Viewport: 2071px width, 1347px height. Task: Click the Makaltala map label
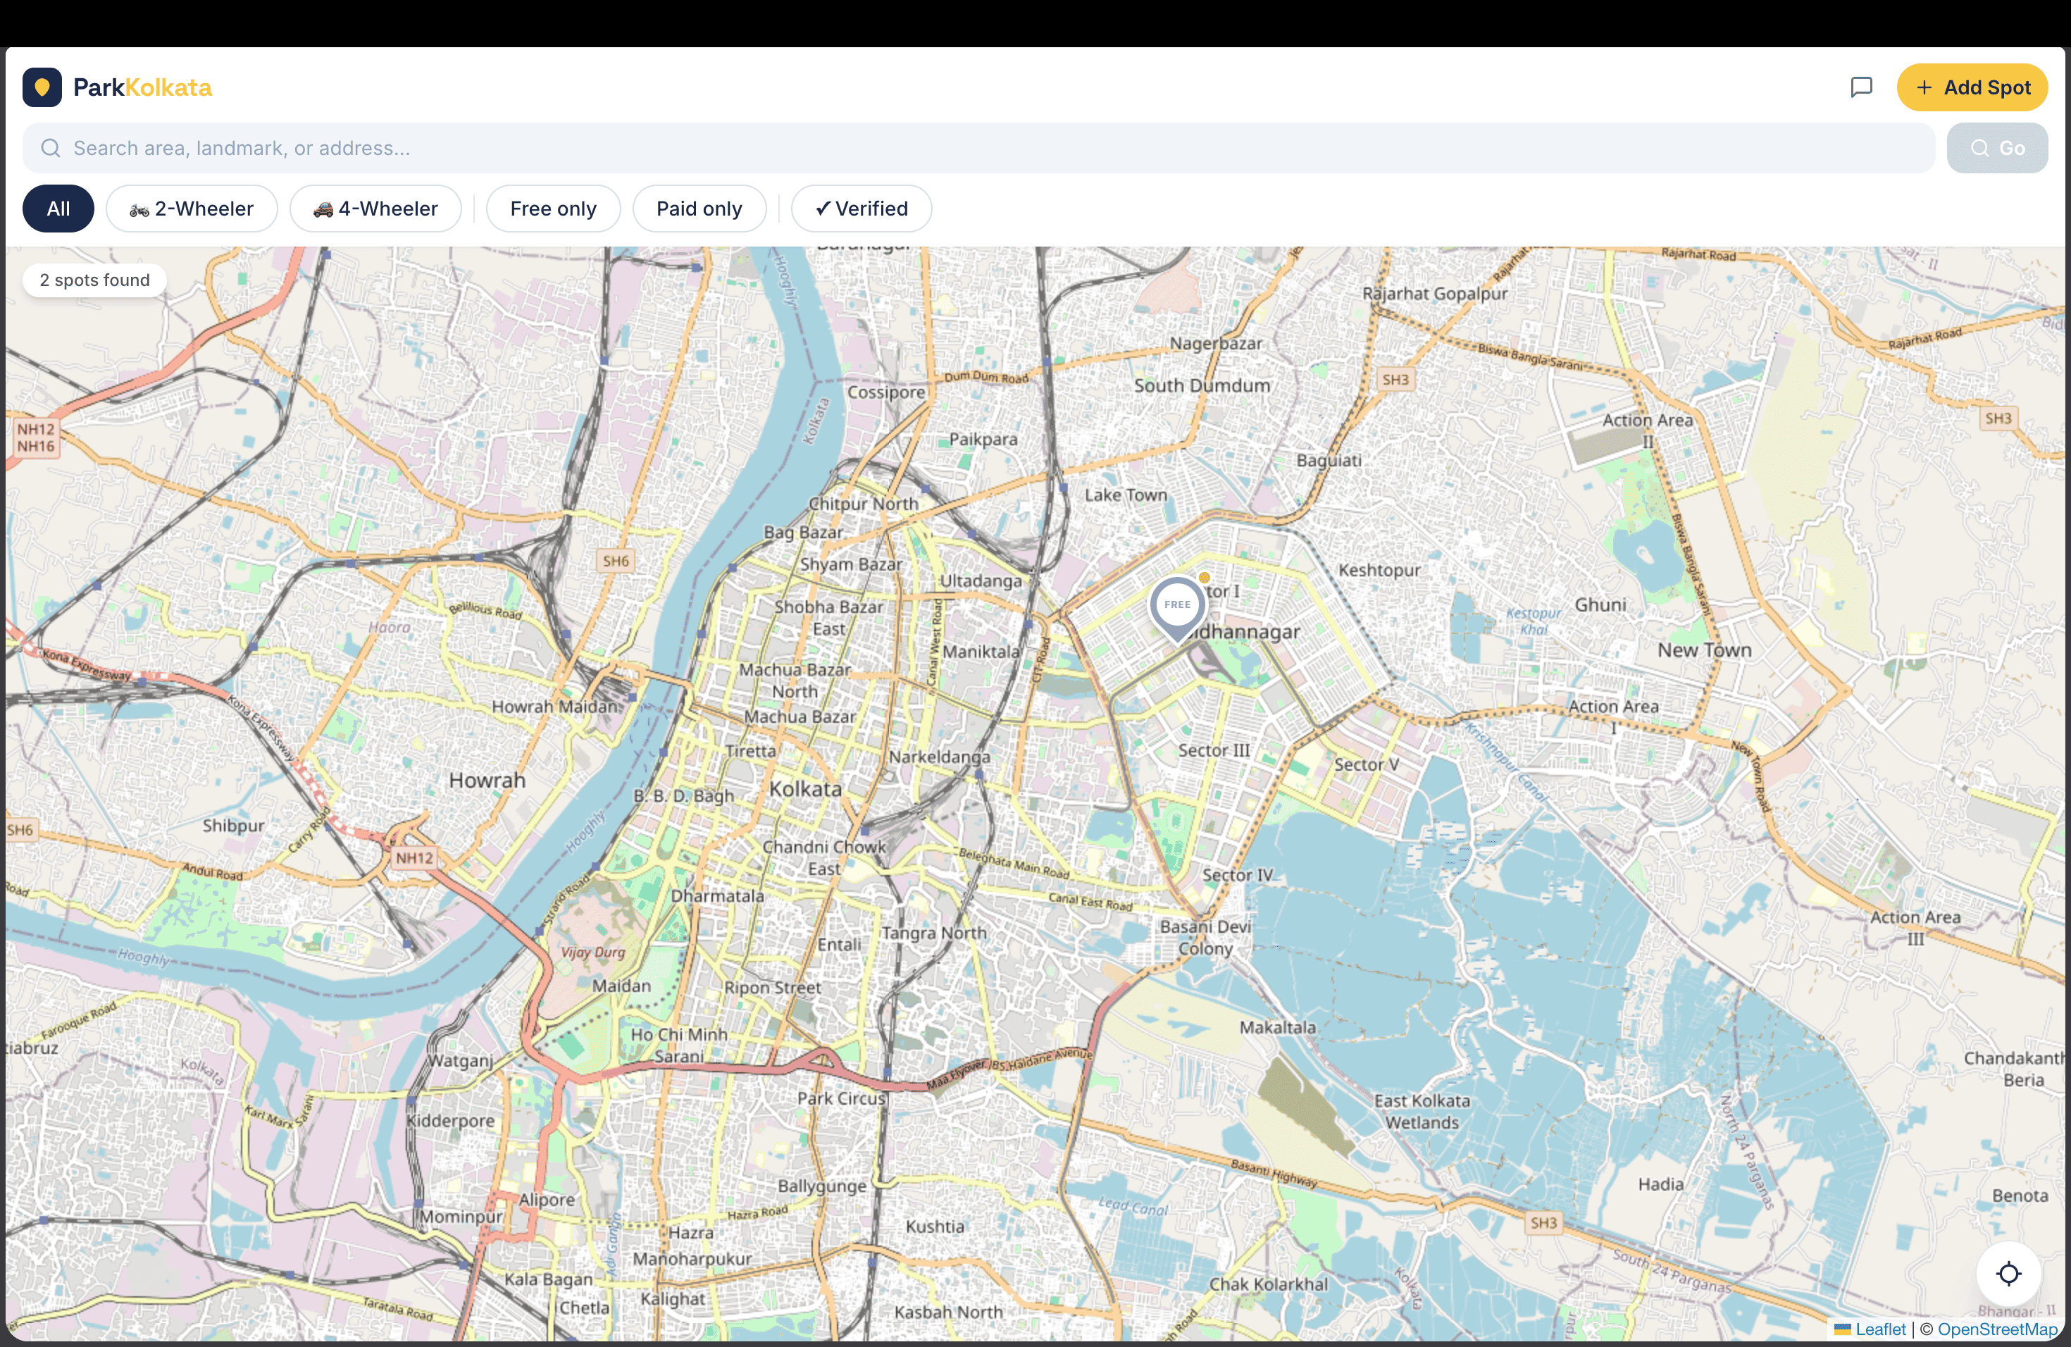(1277, 1028)
